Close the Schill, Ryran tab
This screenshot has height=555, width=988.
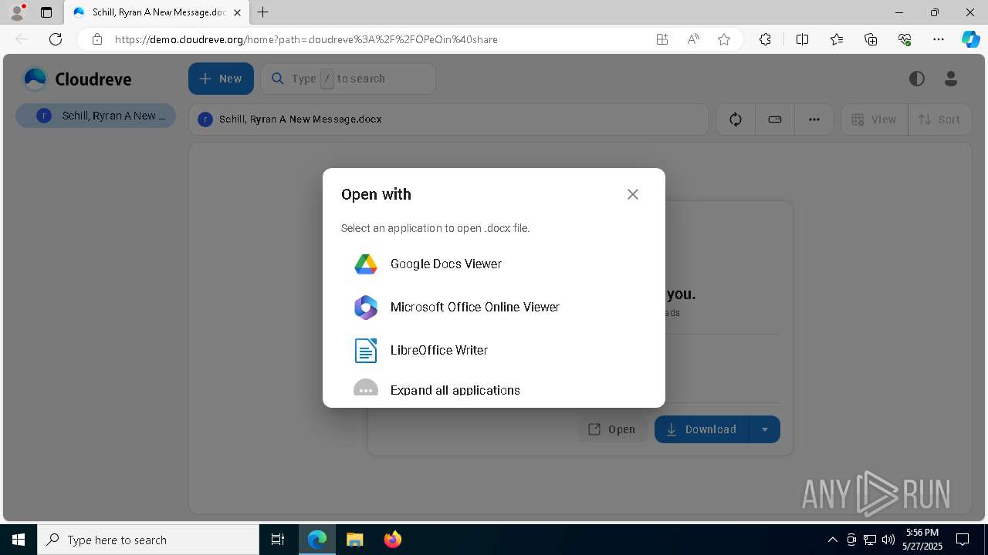(x=237, y=12)
